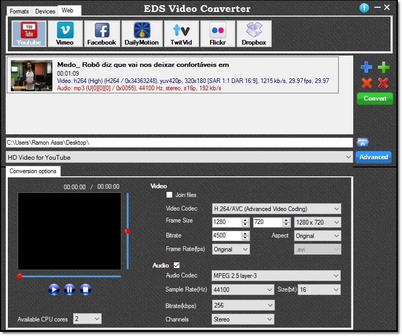Screen dimensions: 402x336
Task: Click the Video: h264 info line
Action: tap(193, 81)
